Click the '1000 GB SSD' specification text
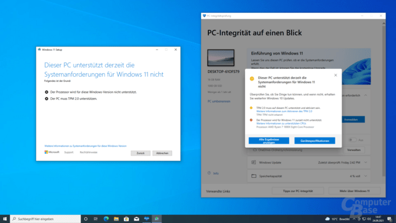396x223 pixels. 215,86
